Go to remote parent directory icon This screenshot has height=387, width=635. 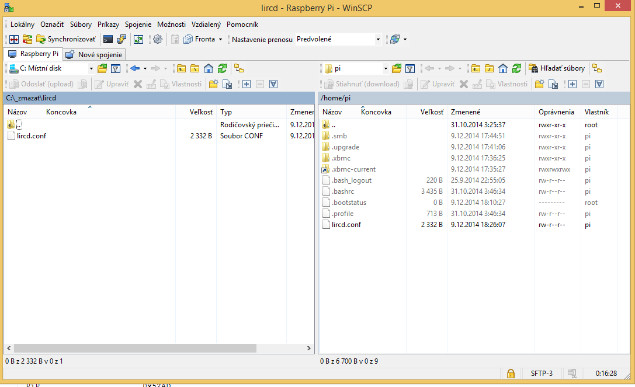pos(476,68)
